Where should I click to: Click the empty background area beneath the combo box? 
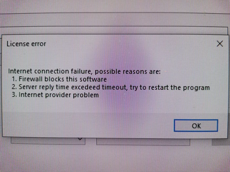pos(48,158)
